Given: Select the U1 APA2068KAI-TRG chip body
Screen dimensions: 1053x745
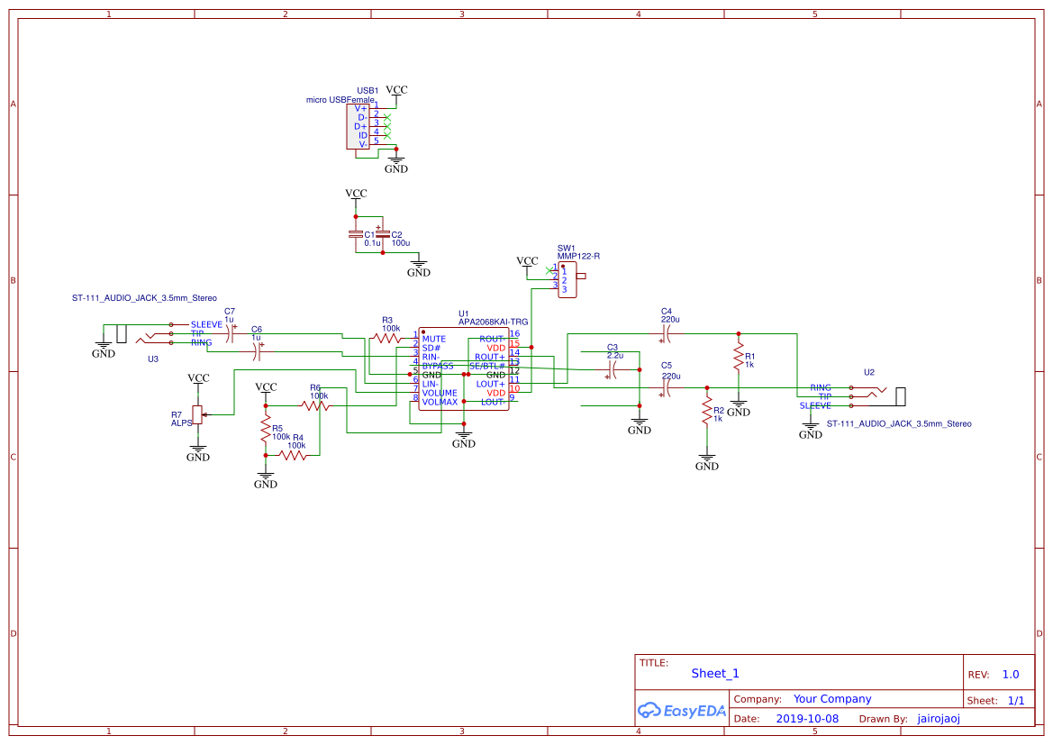Looking at the screenshot, I should click(463, 369).
